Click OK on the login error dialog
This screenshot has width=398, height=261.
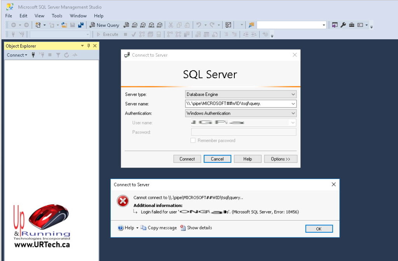(319, 229)
